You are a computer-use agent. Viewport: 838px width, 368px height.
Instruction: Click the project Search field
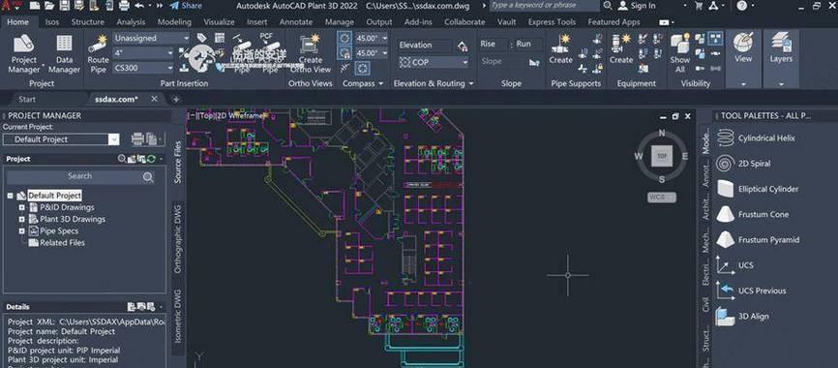click(x=80, y=176)
